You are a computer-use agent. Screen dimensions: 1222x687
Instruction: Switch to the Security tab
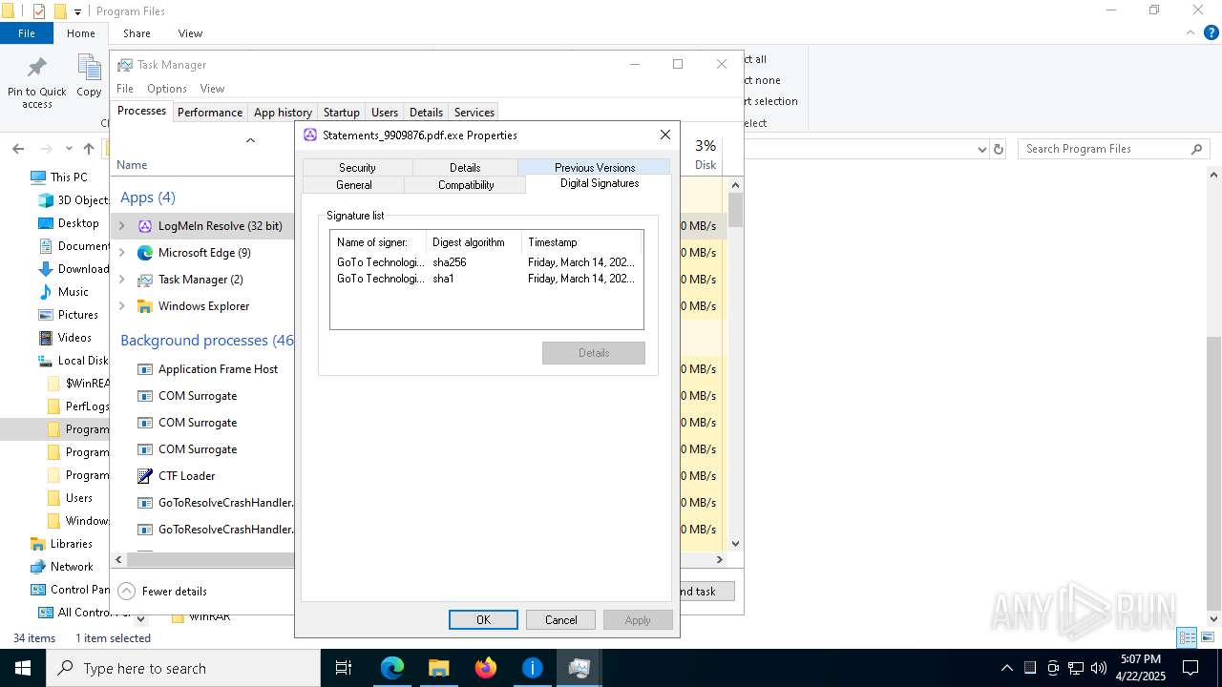click(x=357, y=167)
